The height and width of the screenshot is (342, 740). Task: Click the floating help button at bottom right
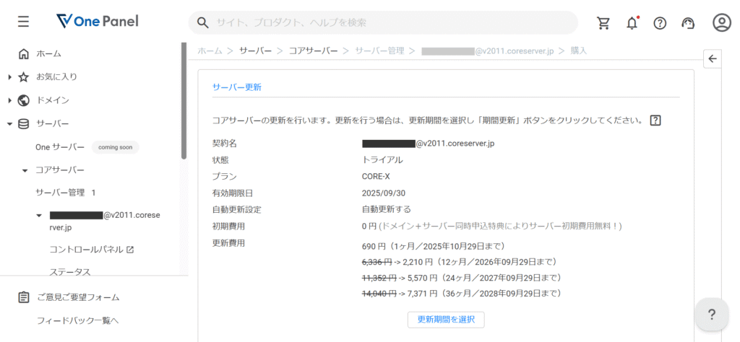click(x=712, y=315)
